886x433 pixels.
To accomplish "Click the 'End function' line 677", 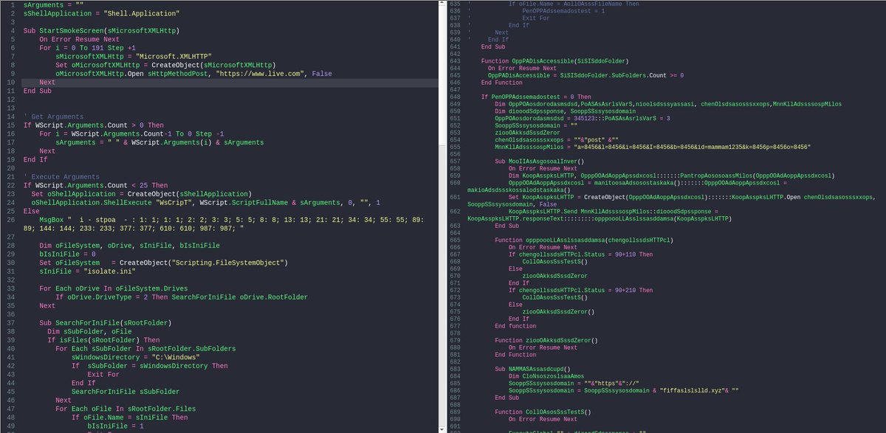I will tap(515, 325).
